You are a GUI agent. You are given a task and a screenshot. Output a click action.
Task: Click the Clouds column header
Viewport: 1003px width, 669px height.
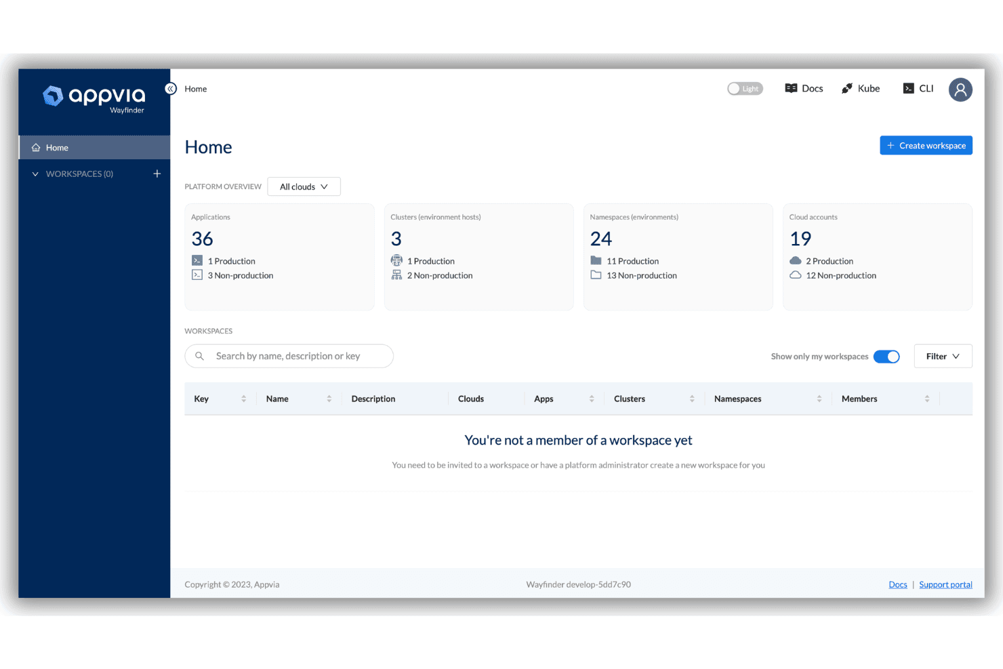[471, 399]
